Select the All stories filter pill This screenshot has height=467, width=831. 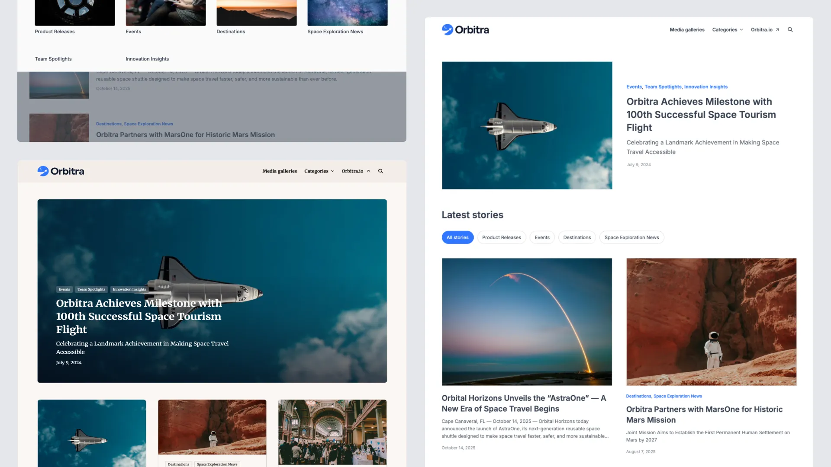[x=457, y=237]
